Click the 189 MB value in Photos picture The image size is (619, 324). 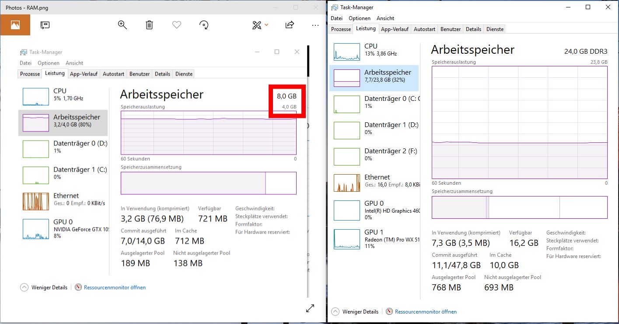click(135, 263)
